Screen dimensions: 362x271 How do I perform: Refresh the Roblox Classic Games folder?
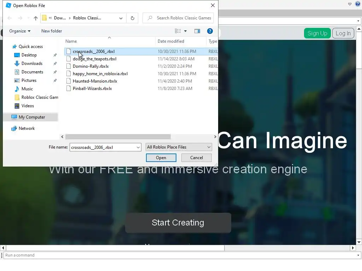pos(132,18)
